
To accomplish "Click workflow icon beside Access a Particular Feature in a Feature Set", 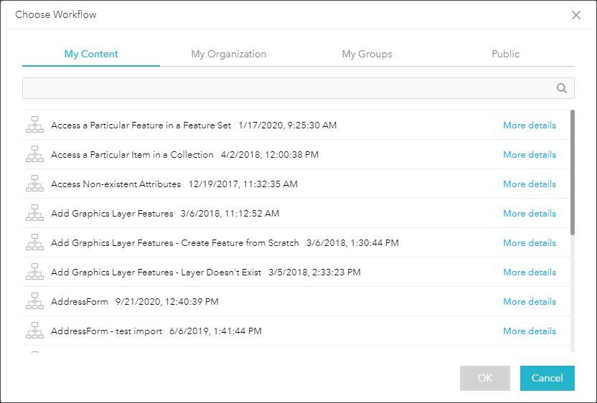I will 34,125.
